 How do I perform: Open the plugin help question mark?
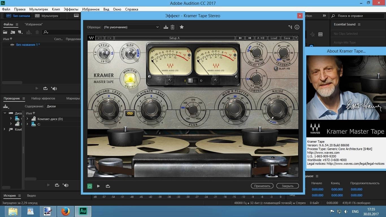pyautogui.click(x=296, y=38)
